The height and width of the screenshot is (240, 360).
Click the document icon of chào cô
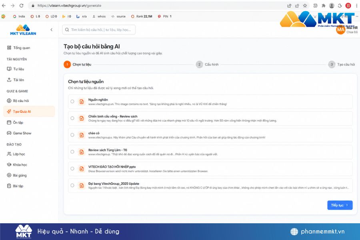(82, 135)
